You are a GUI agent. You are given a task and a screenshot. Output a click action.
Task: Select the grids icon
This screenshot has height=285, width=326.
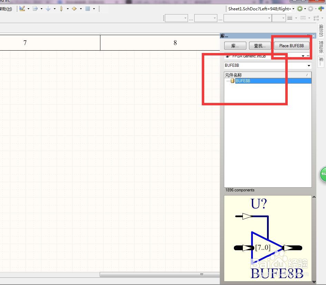[88, 9]
